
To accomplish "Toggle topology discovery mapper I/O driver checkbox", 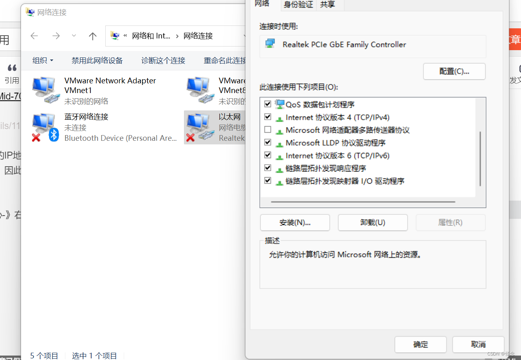I will click(x=267, y=180).
